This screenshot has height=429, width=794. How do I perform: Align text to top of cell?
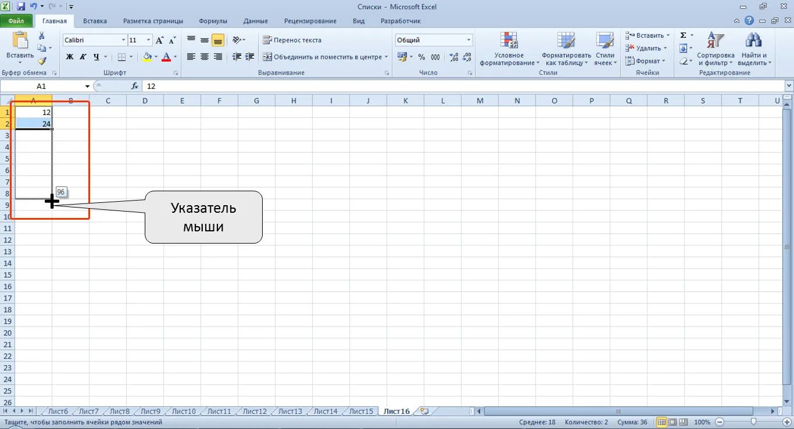pos(191,40)
